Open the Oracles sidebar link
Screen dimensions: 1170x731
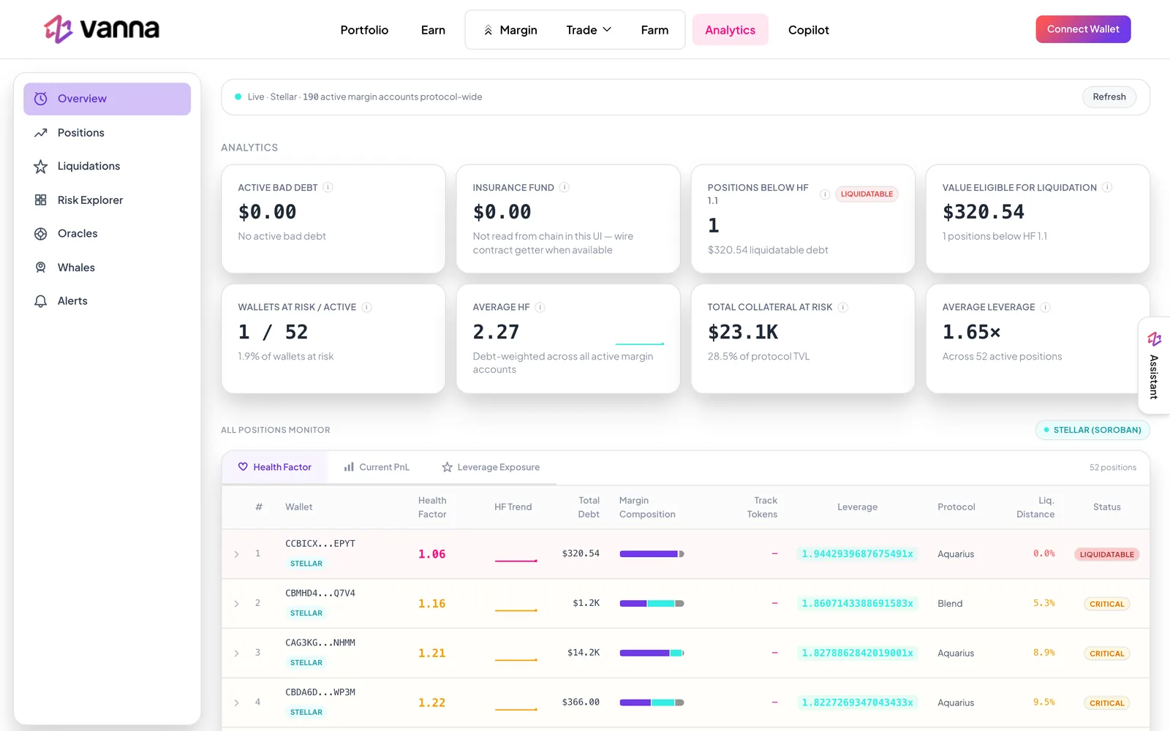tap(107, 234)
